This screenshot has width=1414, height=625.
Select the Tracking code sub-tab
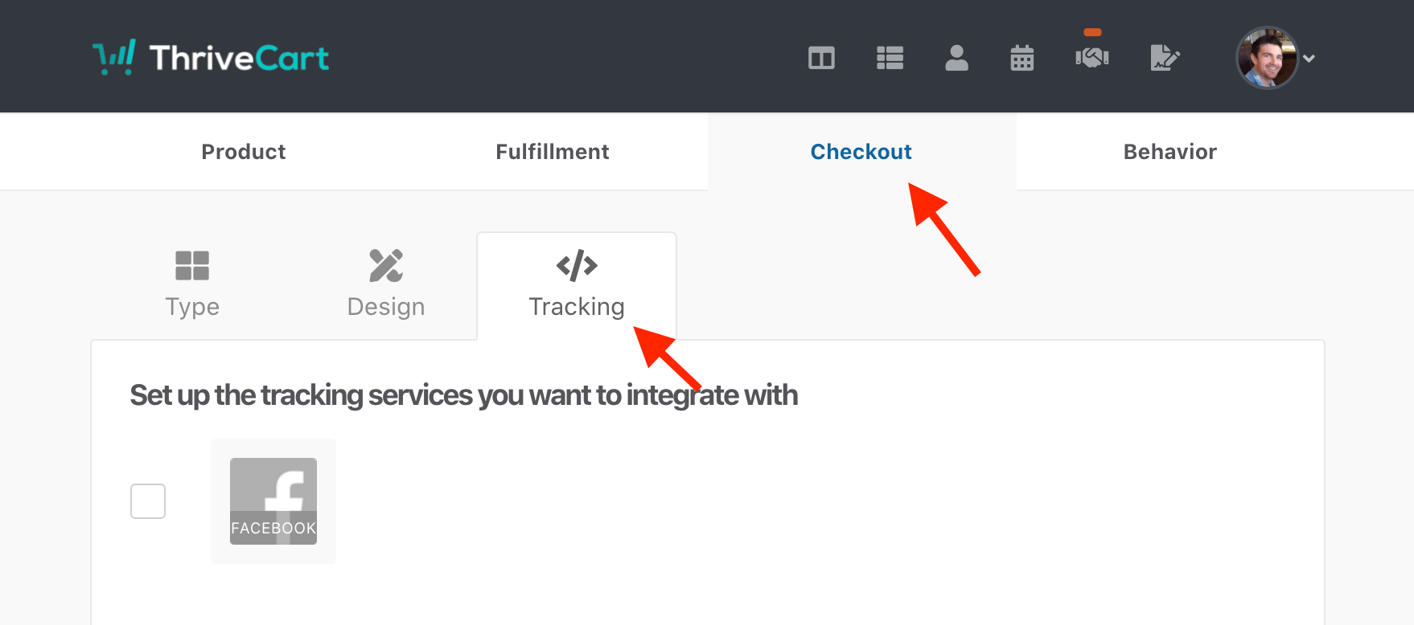577,285
